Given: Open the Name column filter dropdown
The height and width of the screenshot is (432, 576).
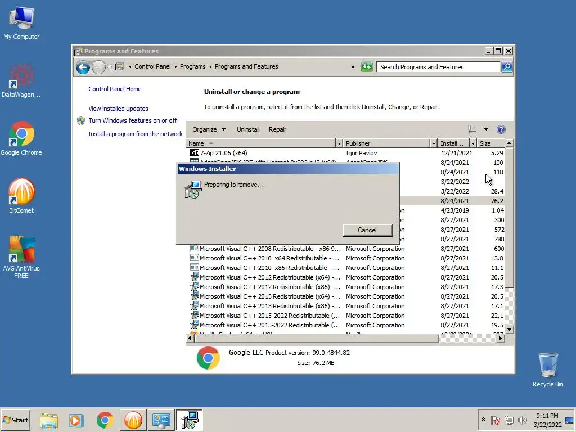Looking at the screenshot, I should [339, 143].
